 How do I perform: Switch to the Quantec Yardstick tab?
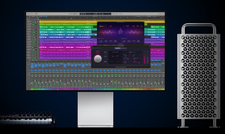[x=124, y=48]
